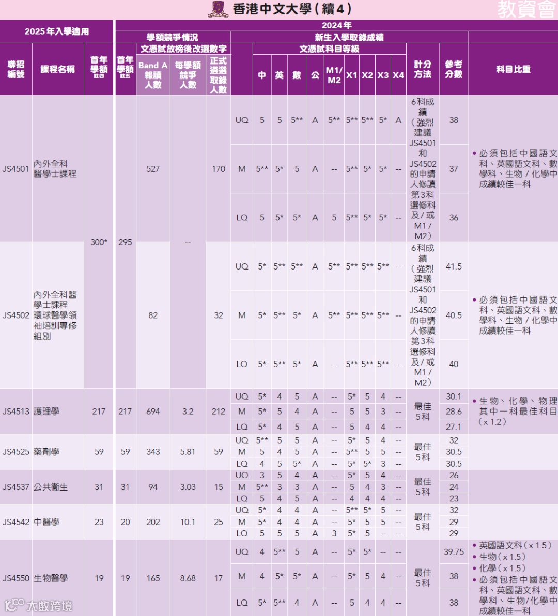Select the course name 內外全科醫學士課程 for JS4501

[x=55, y=169]
